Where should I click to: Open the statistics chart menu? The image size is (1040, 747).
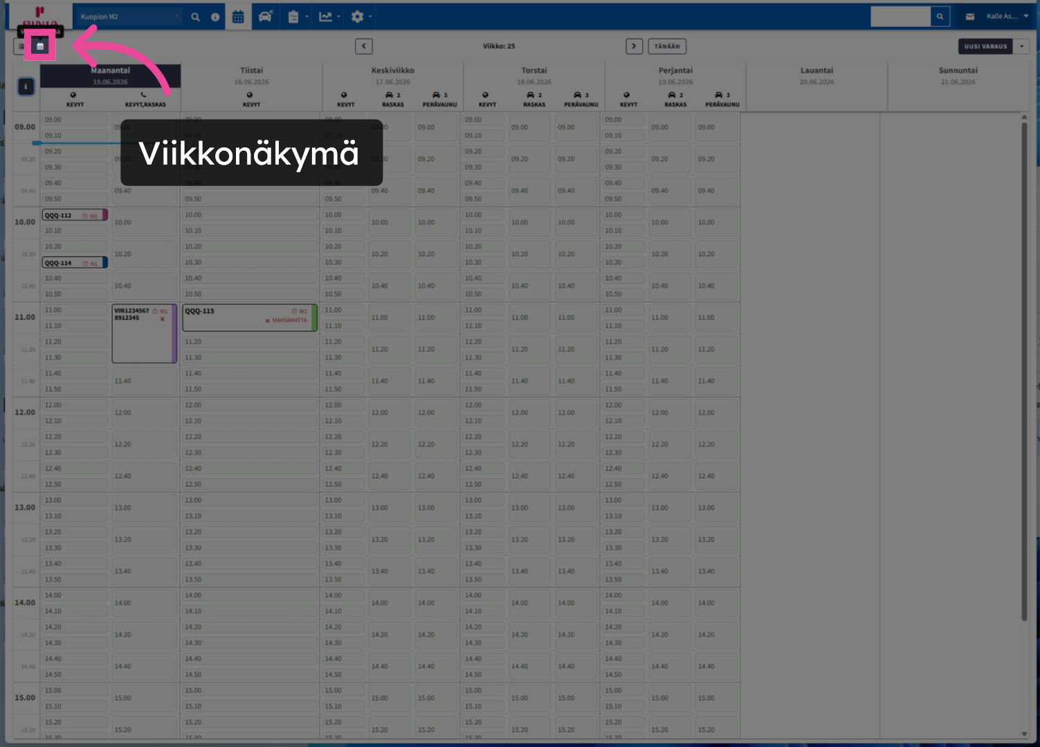[x=329, y=17]
